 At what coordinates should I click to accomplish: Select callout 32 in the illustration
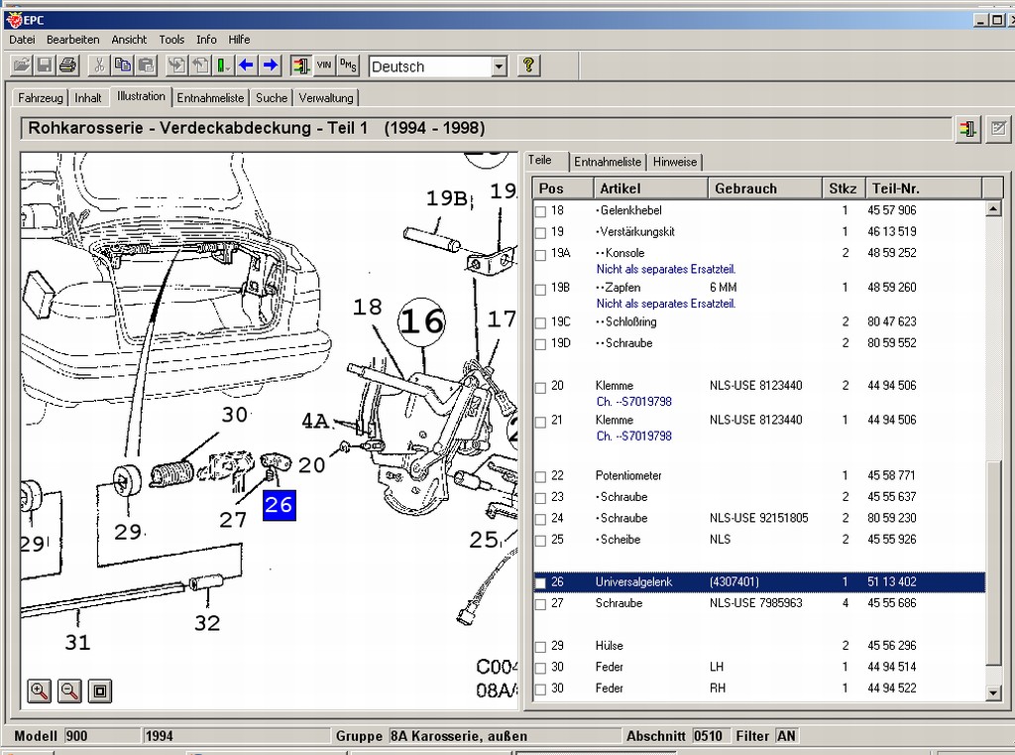click(207, 623)
